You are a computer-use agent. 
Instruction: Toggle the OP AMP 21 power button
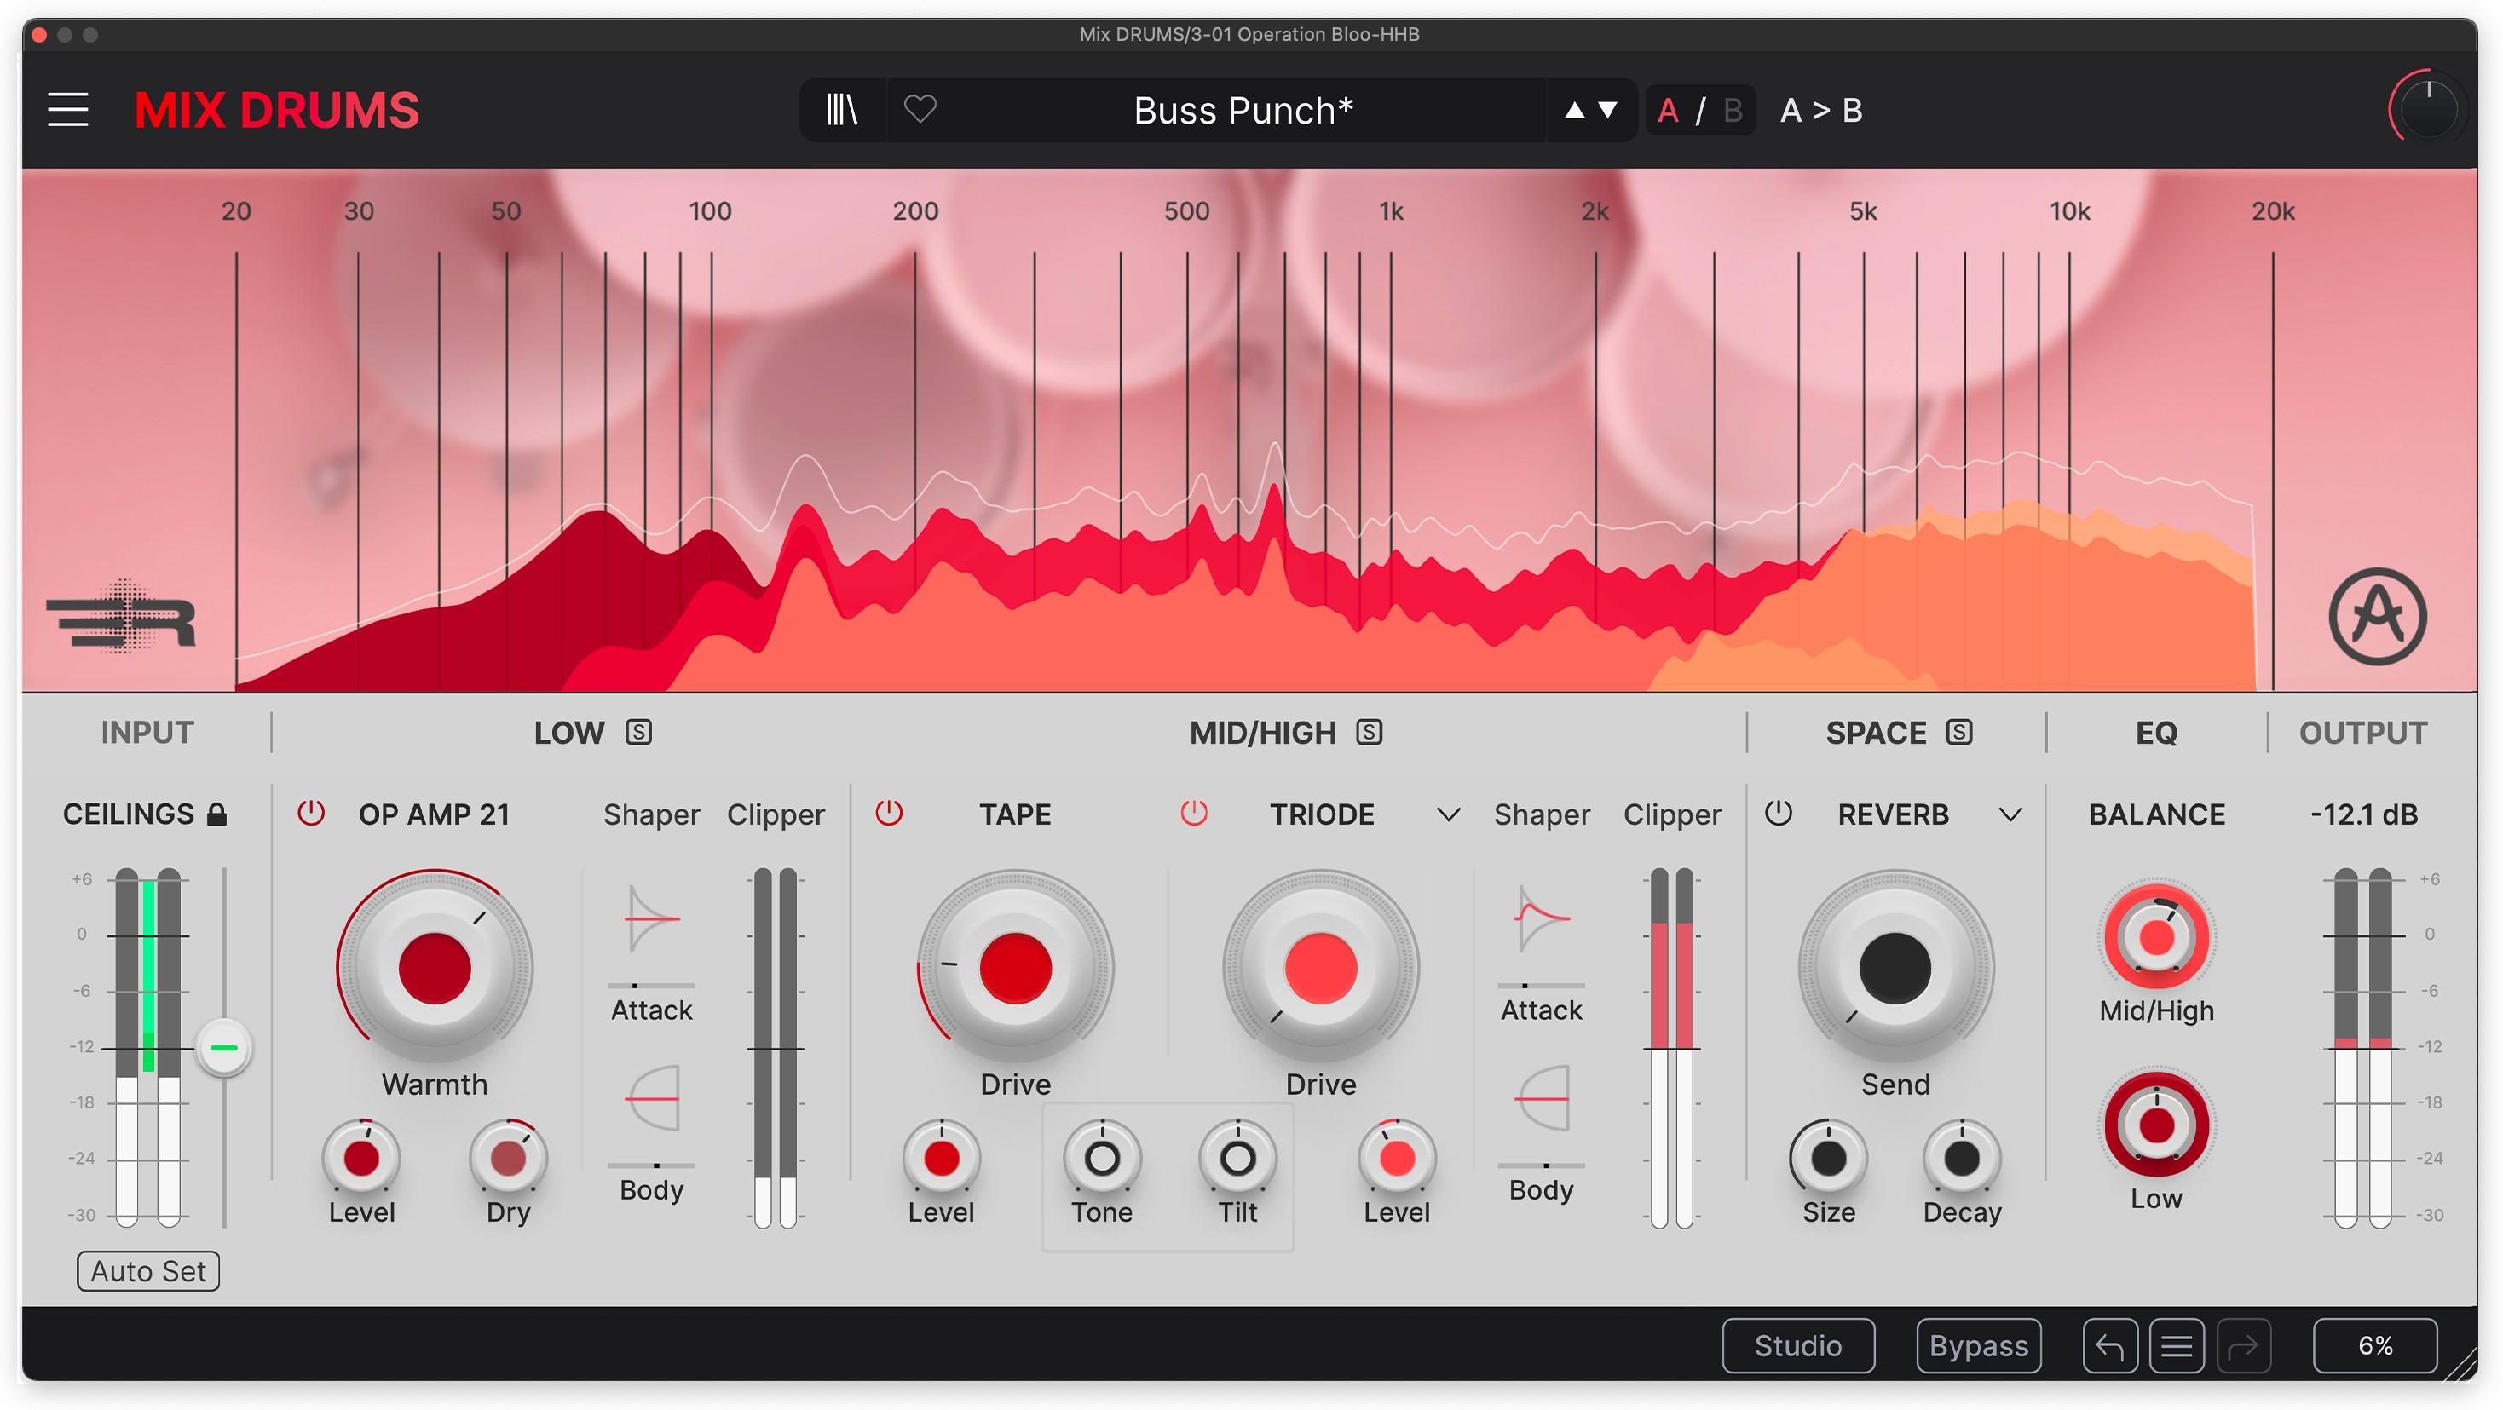(311, 814)
